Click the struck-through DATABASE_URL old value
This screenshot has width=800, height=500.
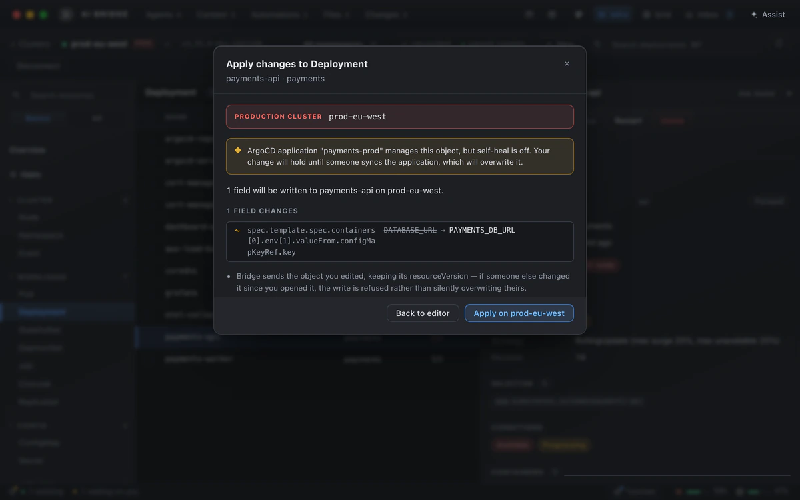pos(410,230)
